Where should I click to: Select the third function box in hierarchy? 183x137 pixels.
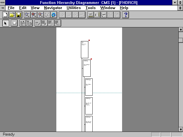89,87
